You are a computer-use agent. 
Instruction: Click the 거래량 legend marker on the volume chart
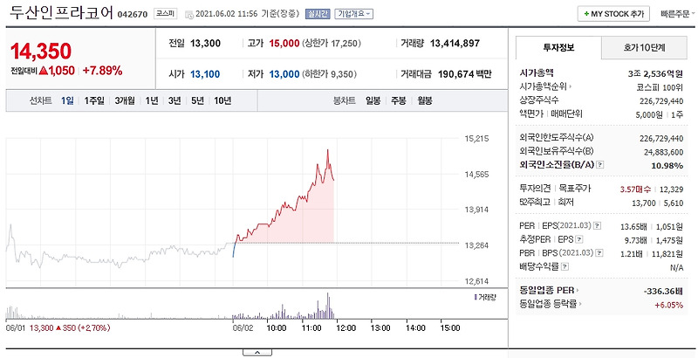point(476,297)
